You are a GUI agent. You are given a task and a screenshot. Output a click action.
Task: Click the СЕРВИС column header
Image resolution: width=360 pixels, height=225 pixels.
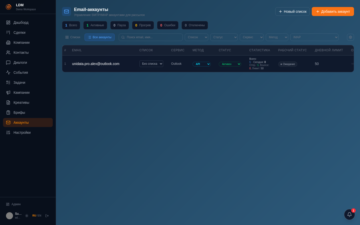pyautogui.click(x=178, y=50)
